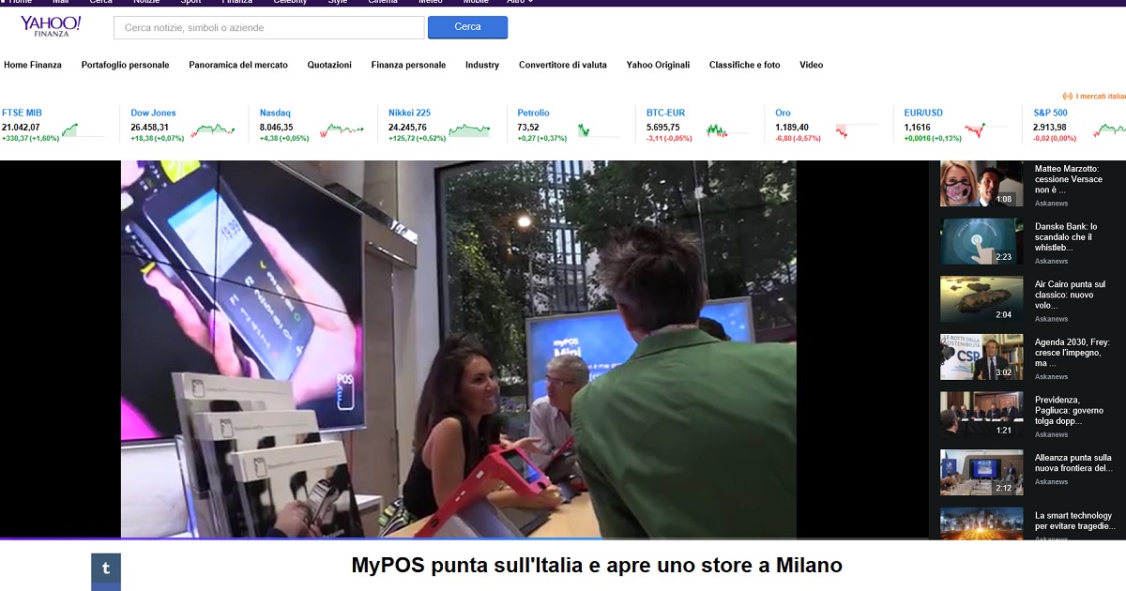The image size is (1126, 591).
Task: Open the FTSE MIB sparkline chart
Action: 84,130
